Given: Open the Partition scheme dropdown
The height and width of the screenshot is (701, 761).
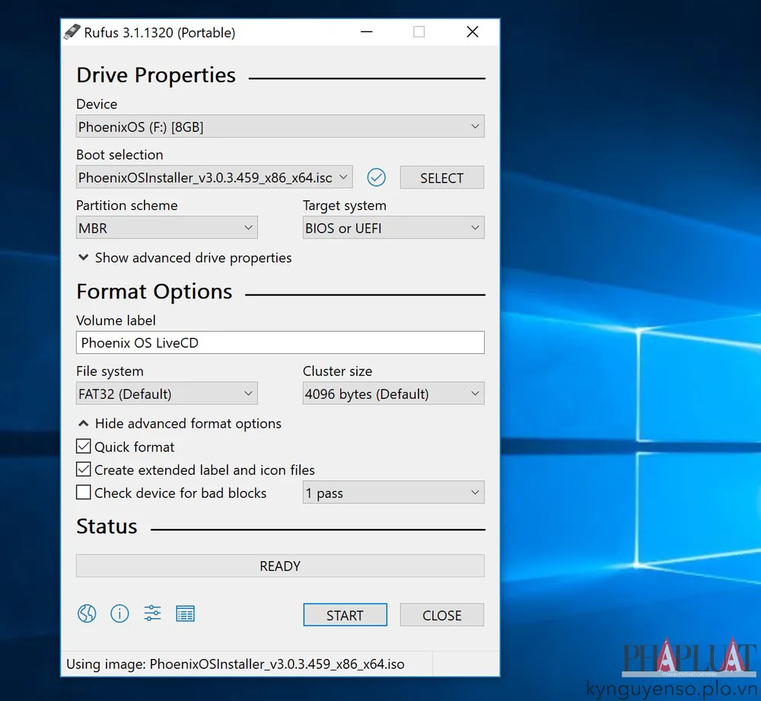Looking at the screenshot, I should click(167, 228).
